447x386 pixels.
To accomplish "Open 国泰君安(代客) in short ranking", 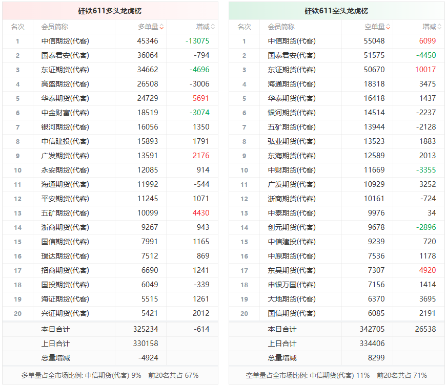I will (x=292, y=55).
